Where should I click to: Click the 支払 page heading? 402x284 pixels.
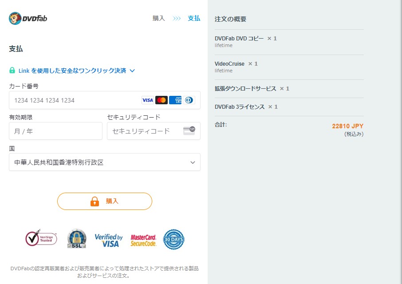pyautogui.click(x=16, y=49)
